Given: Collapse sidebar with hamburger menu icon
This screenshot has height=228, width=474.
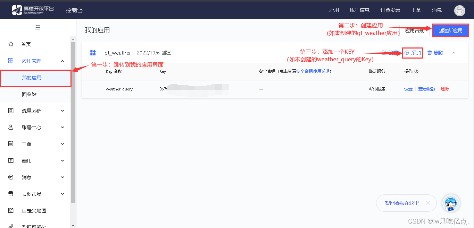Looking at the screenshot, I should [38, 27].
